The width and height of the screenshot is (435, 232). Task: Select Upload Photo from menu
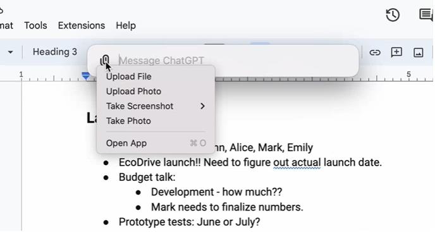pyautogui.click(x=133, y=91)
